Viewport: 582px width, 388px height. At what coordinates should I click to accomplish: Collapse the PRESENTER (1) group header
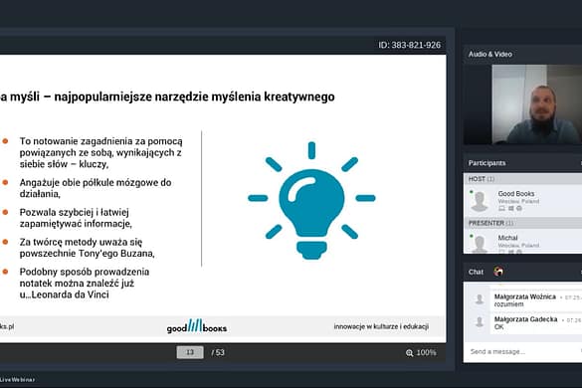pyautogui.click(x=522, y=223)
